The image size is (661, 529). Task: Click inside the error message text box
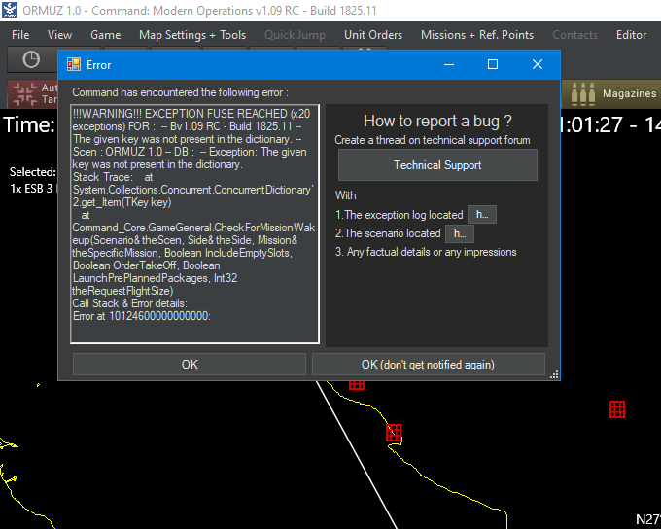click(x=194, y=224)
